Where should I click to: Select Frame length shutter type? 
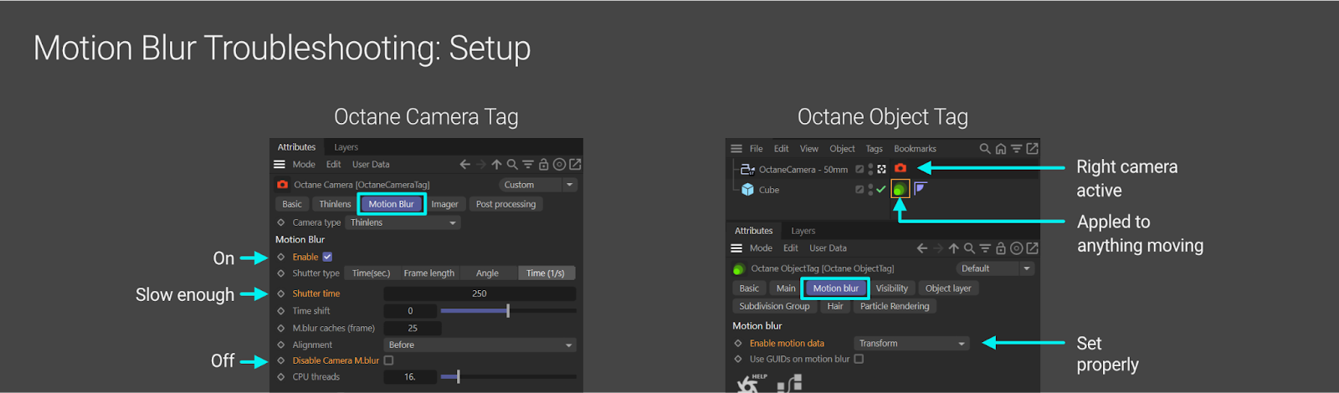click(428, 273)
